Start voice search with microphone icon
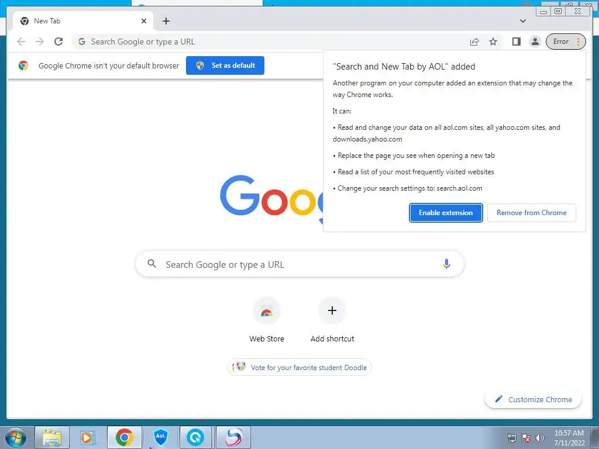 tap(446, 264)
